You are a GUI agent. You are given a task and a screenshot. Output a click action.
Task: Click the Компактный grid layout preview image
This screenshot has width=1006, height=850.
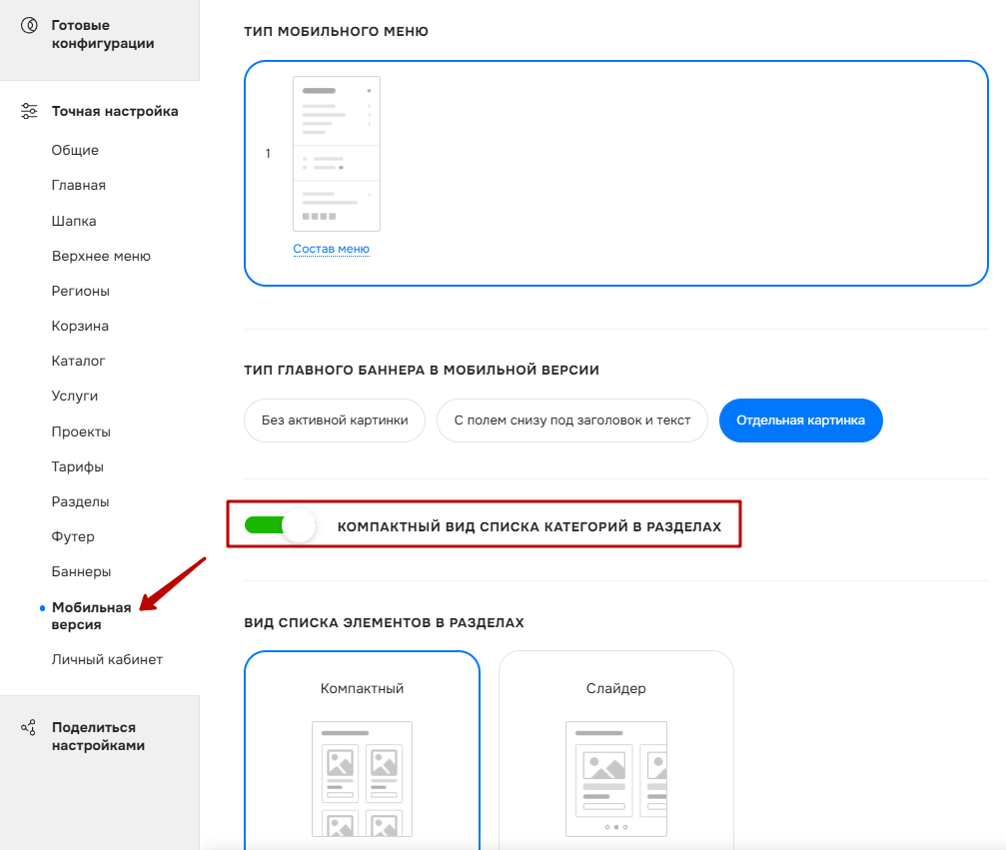[362, 779]
